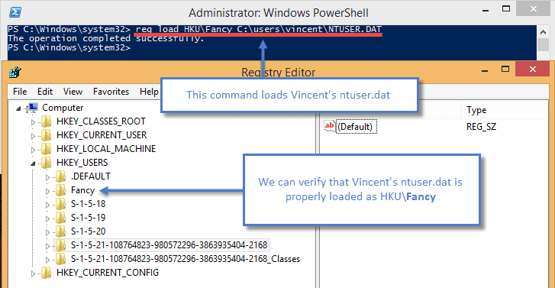Click the Registry Editor app icon
Viewport: 555px width, 288px height.
point(15,72)
